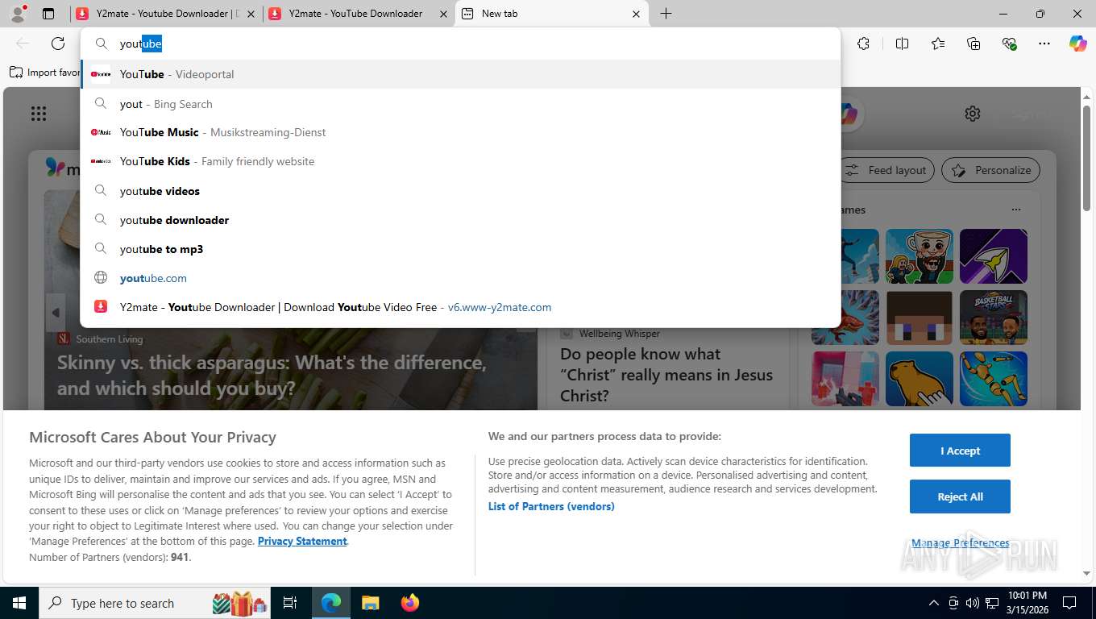Open the List of Partners (vendors) link
1096x619 pixels.
(x=551, y=506)
